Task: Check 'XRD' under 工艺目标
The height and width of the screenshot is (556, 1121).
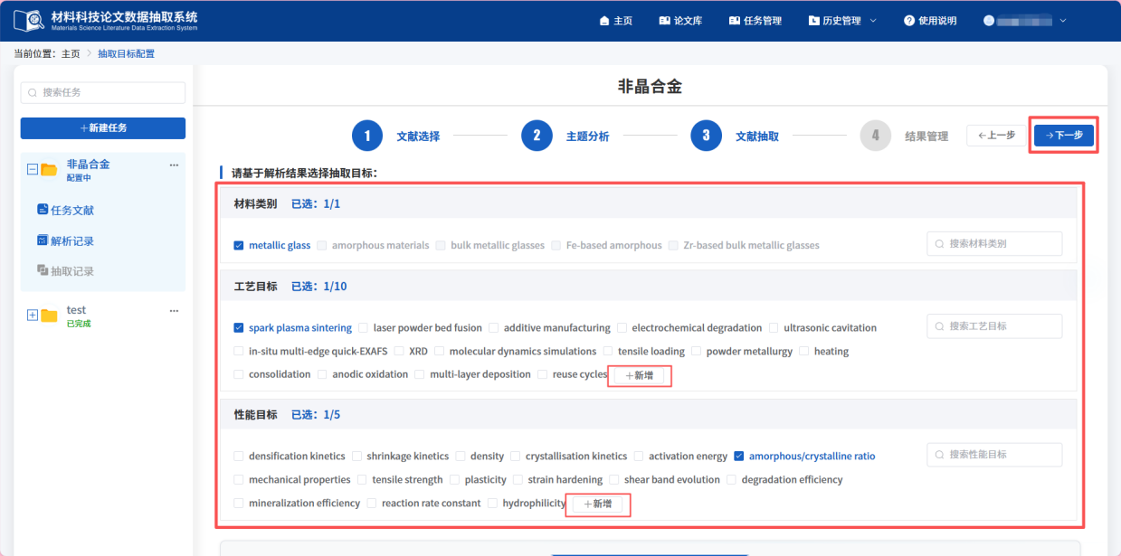Action: point(400,351)
